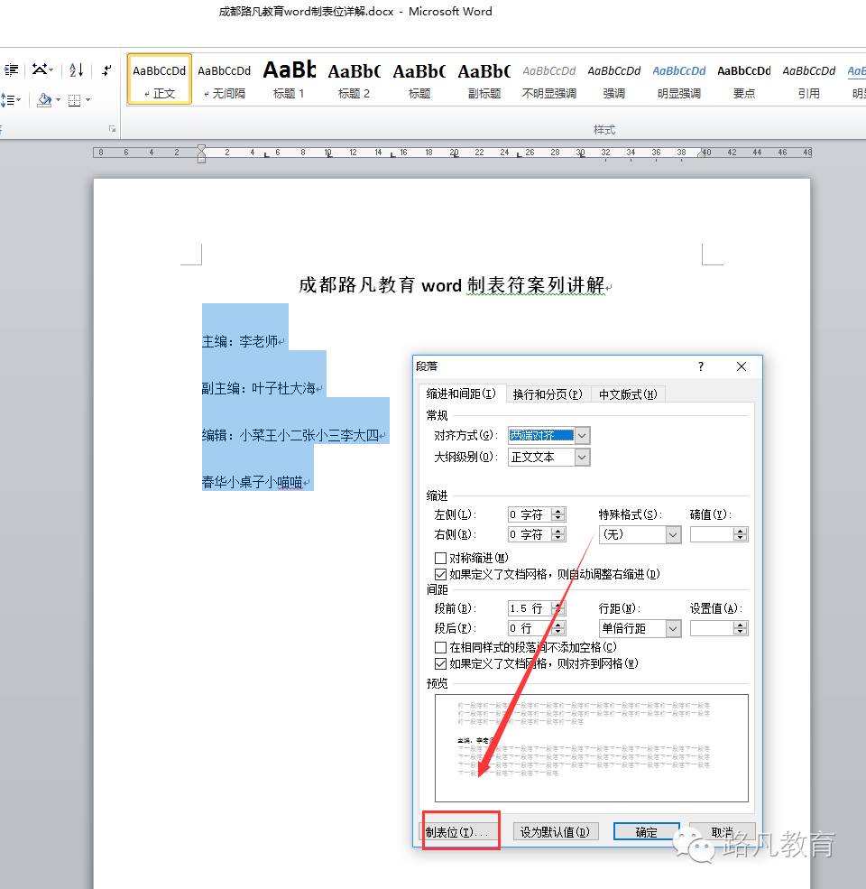Image resolution: width=866 pixels, height=889 pixels.
Task: Apply the 要点 style
Action: pyautogui.click(x=744, y=79)
